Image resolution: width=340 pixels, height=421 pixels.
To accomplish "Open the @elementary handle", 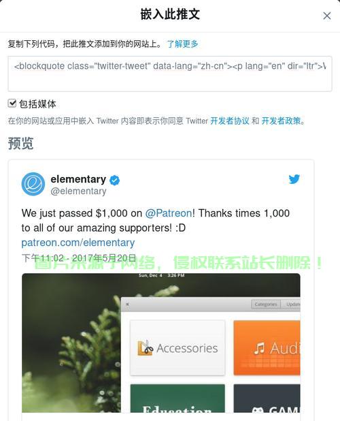I will tap(78, 191).
